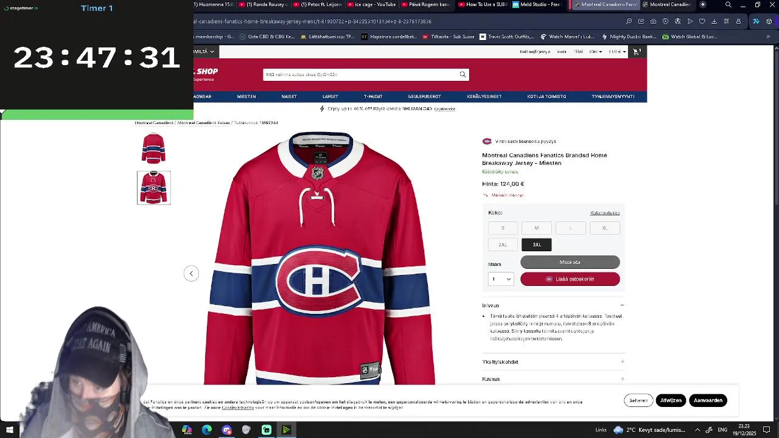Open the quantity Määrä dropdown
Screen dimensions: 779x438
click(501, 279)
